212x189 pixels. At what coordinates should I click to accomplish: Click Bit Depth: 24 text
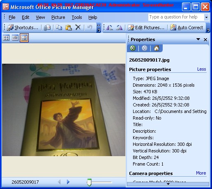[x=146, y=157]
